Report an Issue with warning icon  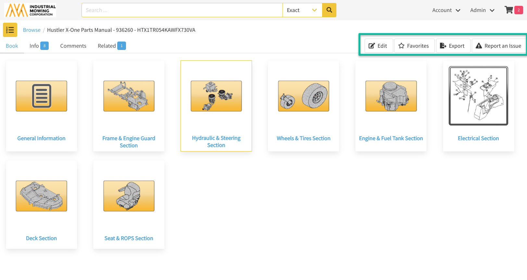499,46
